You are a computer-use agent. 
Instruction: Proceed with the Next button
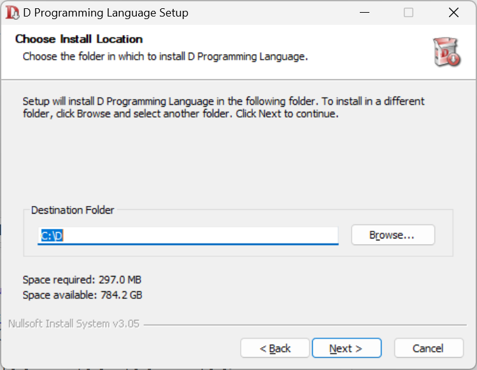346,348
